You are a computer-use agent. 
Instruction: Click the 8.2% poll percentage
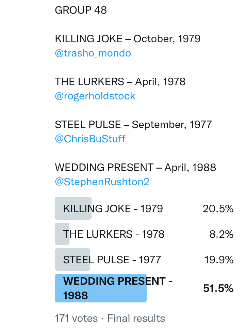point(221,234)
